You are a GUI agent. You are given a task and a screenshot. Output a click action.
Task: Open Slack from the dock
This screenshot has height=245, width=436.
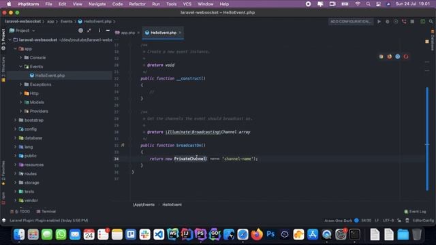pyautogui.click(x=145, y=234)
